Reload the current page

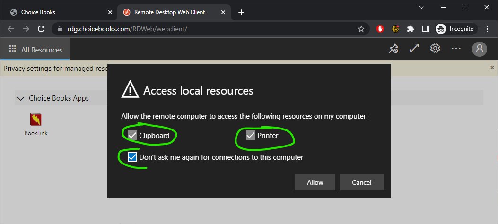point(41,29)
